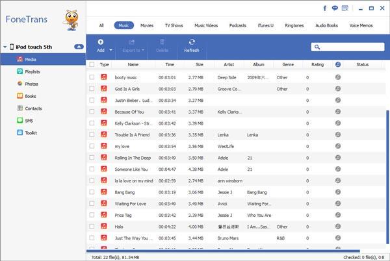
Task: Click the Status column header
Action: pyautogui.click(x=363, y=64)
